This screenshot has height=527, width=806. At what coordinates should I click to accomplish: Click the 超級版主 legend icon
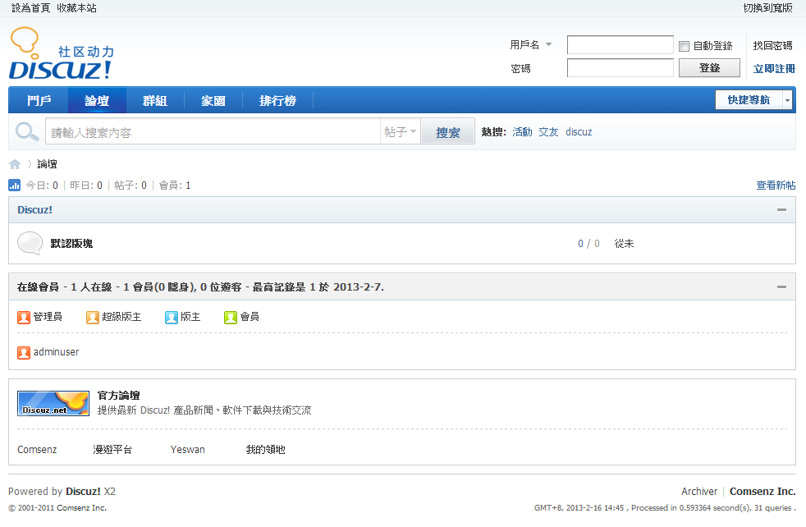point(93,317)
